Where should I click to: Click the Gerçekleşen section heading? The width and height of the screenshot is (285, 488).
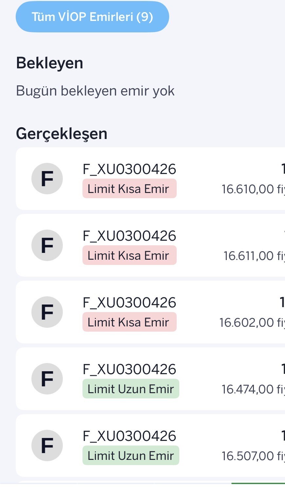click(x=62, y=133)
